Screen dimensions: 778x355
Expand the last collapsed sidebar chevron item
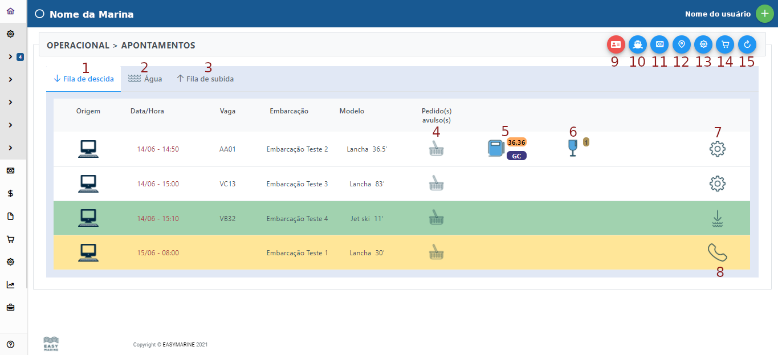(11, 148)
